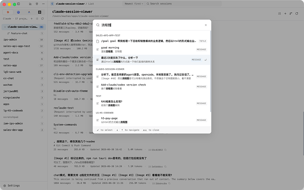Click the multi-select checklist icon in header

pos(279,14)
